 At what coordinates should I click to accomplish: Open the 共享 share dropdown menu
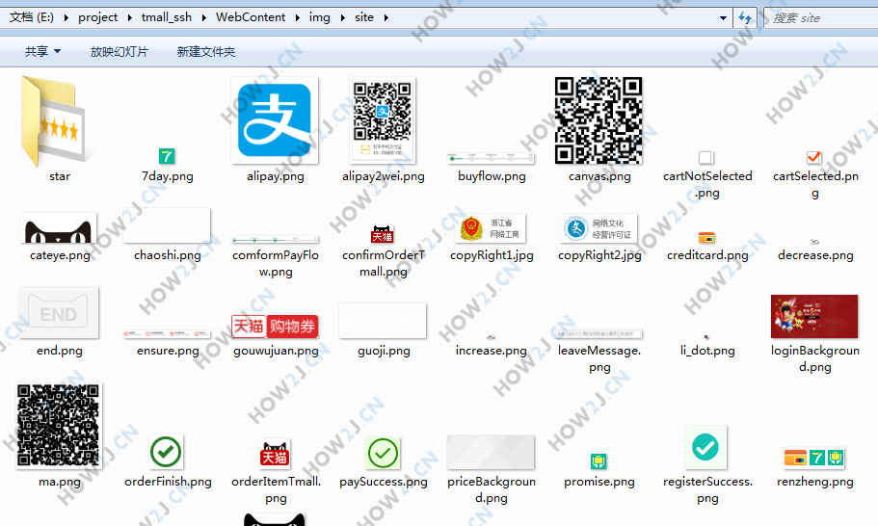pos(42,51)
